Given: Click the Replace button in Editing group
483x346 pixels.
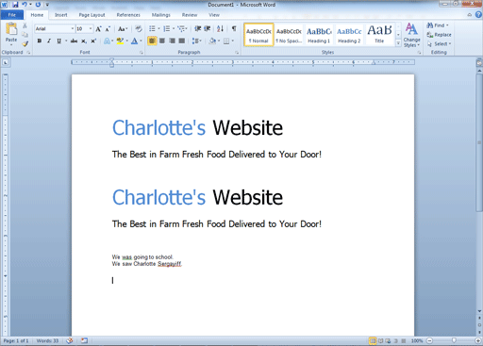Looking at the screenshot, I should tap(439, 35).
